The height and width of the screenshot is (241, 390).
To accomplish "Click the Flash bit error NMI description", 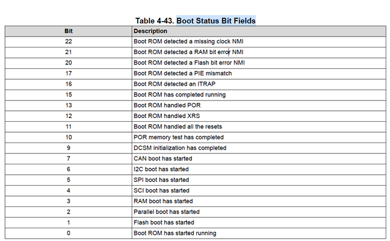I will [x=189, y=63].
